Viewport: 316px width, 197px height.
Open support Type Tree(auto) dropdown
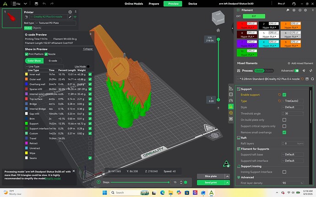293,101
